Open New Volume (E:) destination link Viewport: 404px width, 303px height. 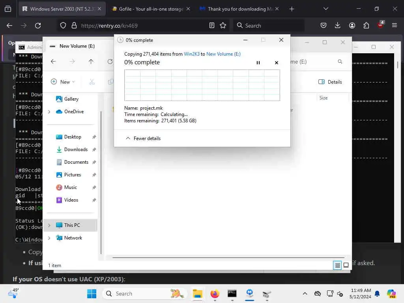(223, 54)
